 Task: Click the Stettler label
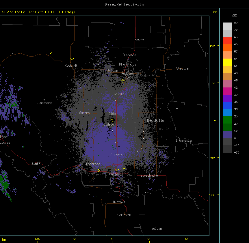tap(183, 68)
